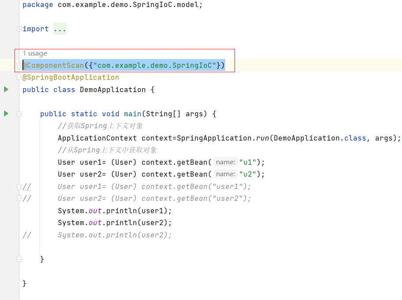Viewport: 402px width, 300px height.
Task: Click the active System.out.println(user2) statement
Action: 115,222
